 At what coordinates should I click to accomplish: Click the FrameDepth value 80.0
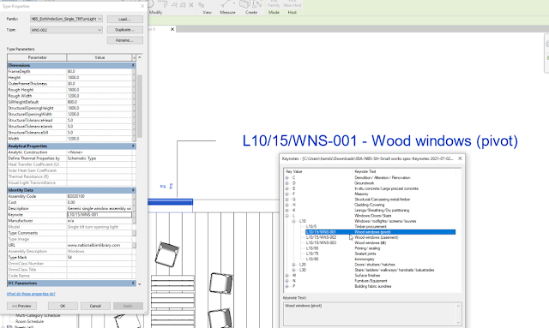(x=100, y=71)
